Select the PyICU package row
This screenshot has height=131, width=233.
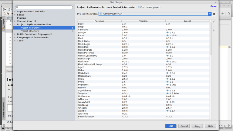tap(143, 82)
